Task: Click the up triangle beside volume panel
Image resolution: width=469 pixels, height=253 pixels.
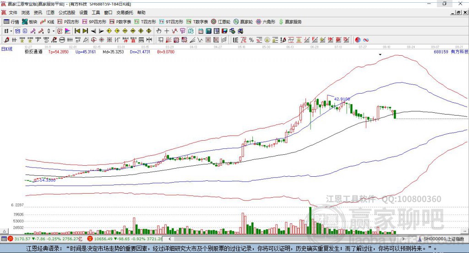Action: coord(4,231)
